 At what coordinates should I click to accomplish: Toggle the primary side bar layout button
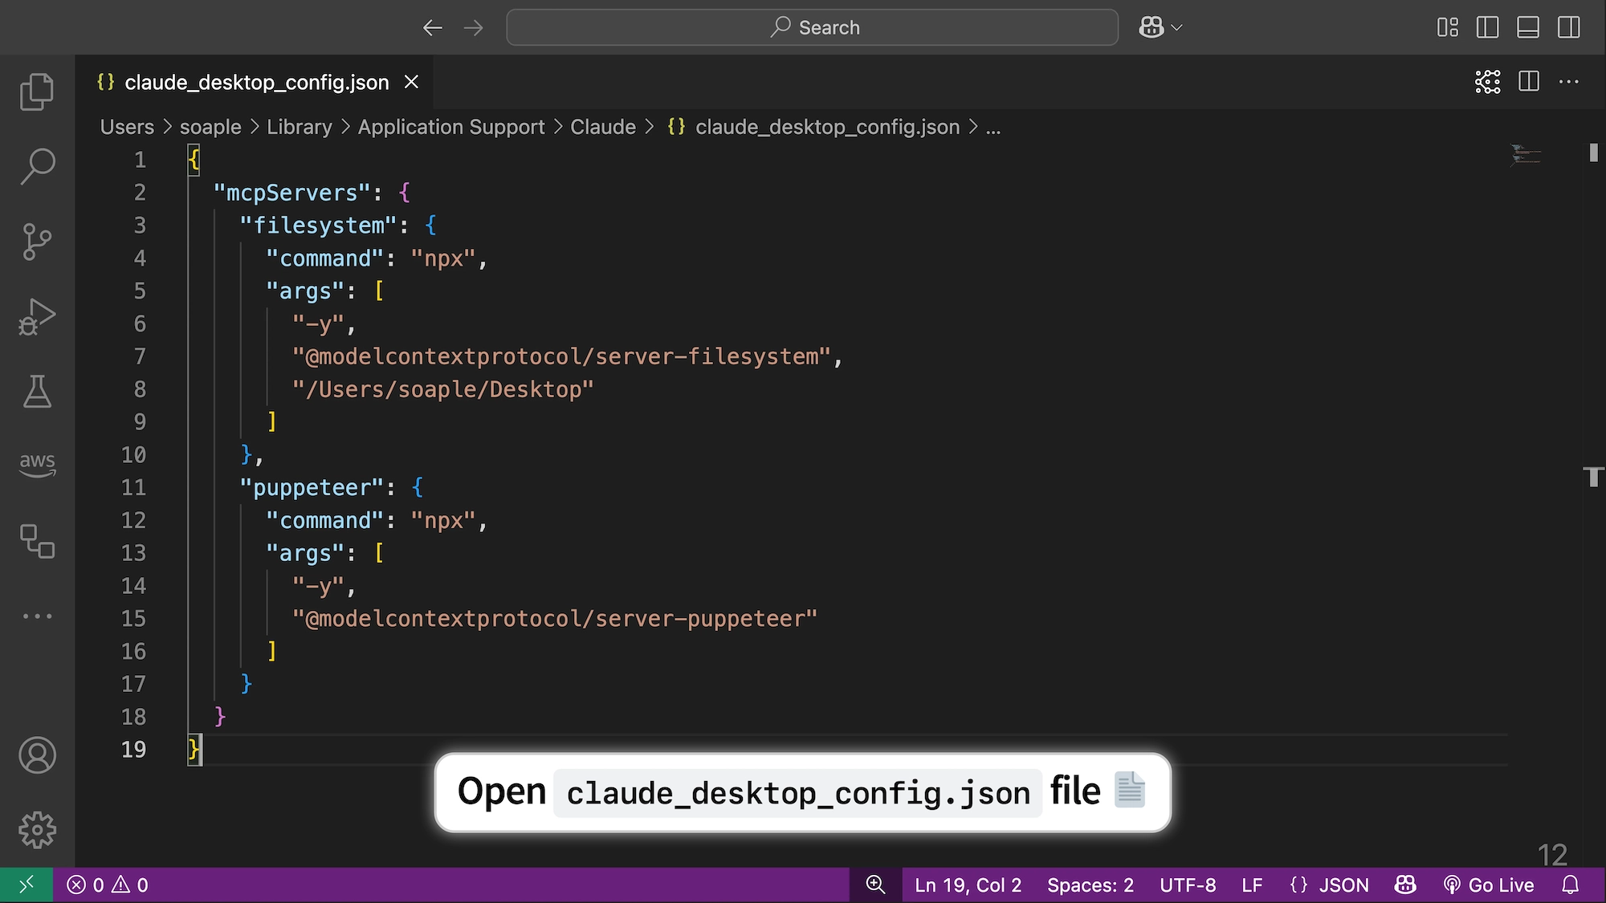[1487, 27]
